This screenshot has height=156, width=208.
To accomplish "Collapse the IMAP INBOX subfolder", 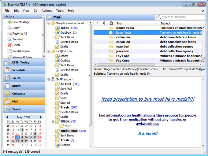I will point(53,121).
